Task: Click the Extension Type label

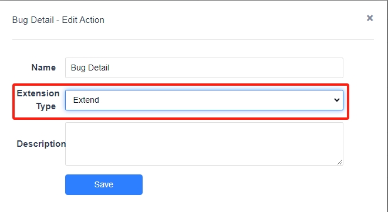Action: pos(38,100)
